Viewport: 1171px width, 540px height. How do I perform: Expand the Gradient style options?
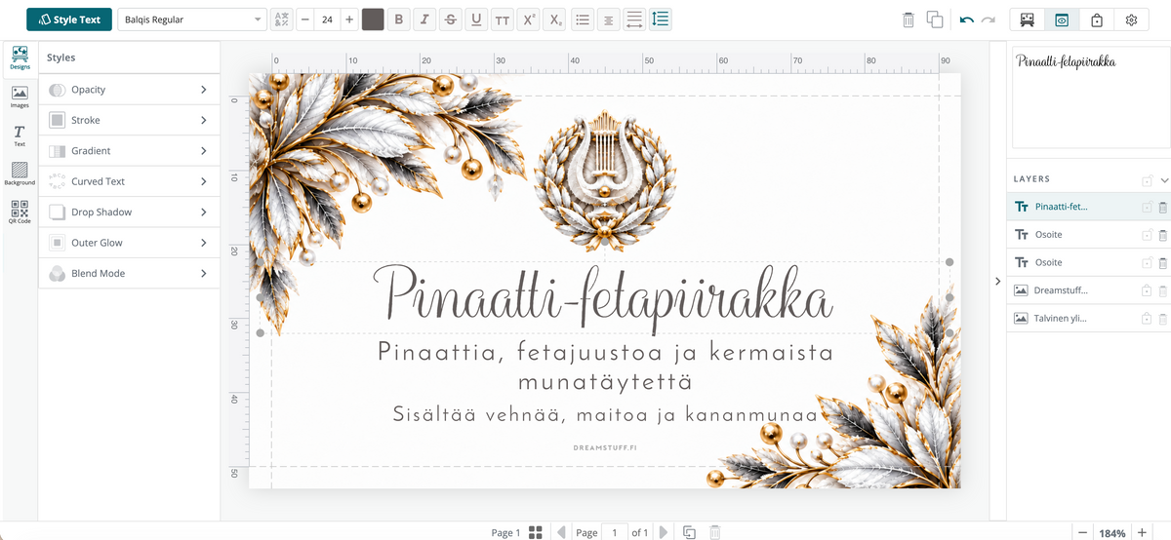tap(129, 151)
